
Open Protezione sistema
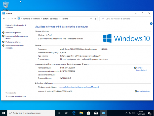[13, 42]
